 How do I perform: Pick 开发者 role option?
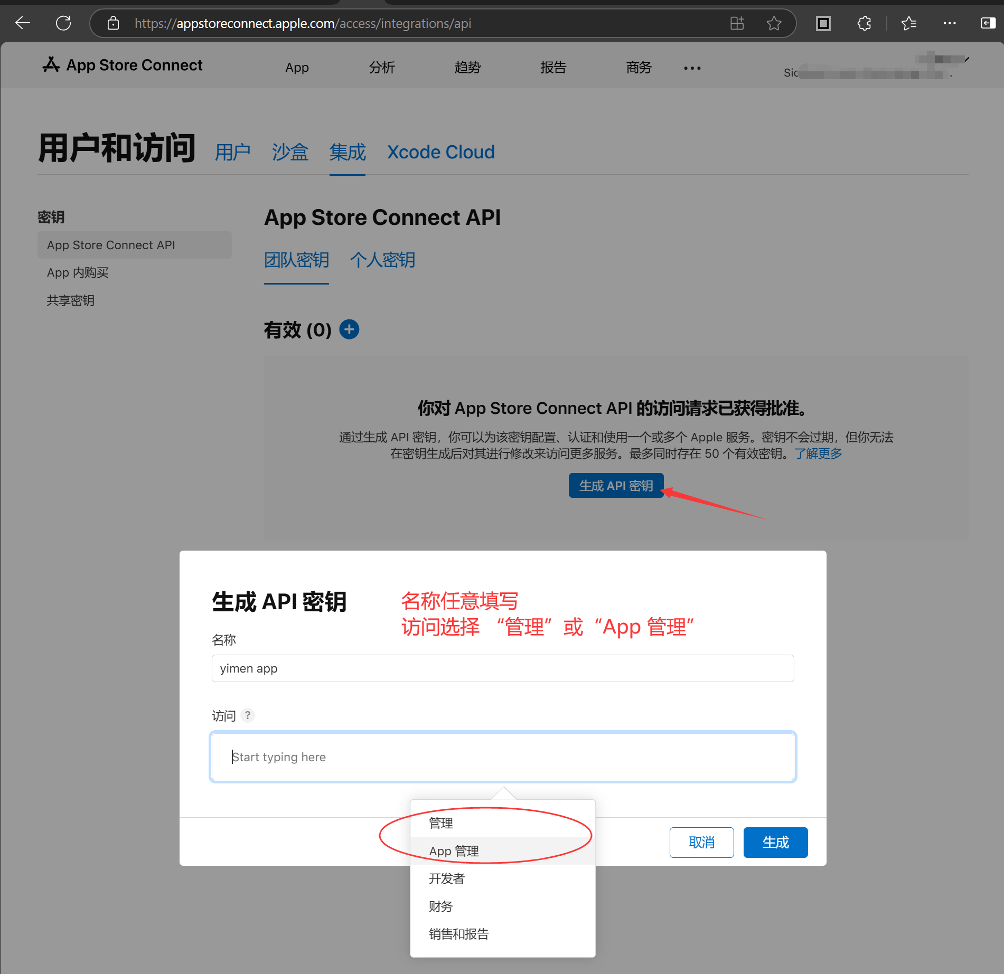(x=447, y=878)
